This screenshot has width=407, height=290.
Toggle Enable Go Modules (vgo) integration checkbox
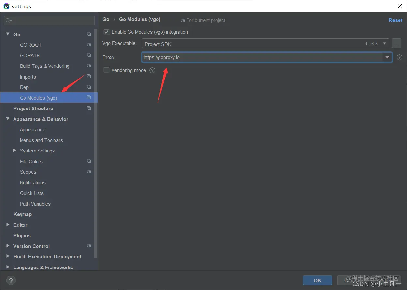click(x=106, y=32)
